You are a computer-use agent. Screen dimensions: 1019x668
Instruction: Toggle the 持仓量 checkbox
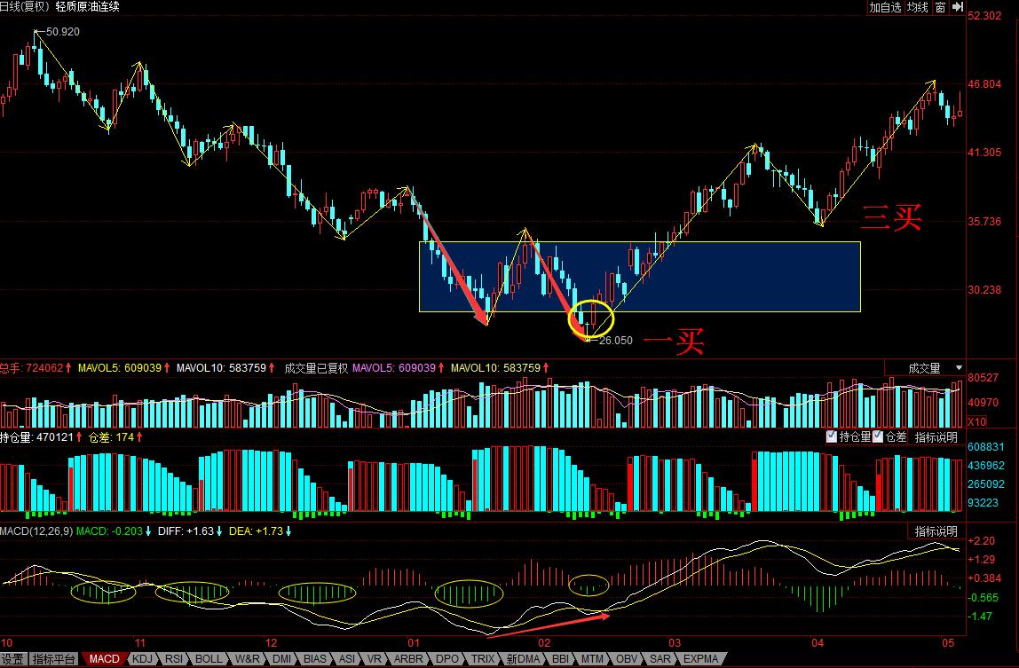[x=832, y=436]
